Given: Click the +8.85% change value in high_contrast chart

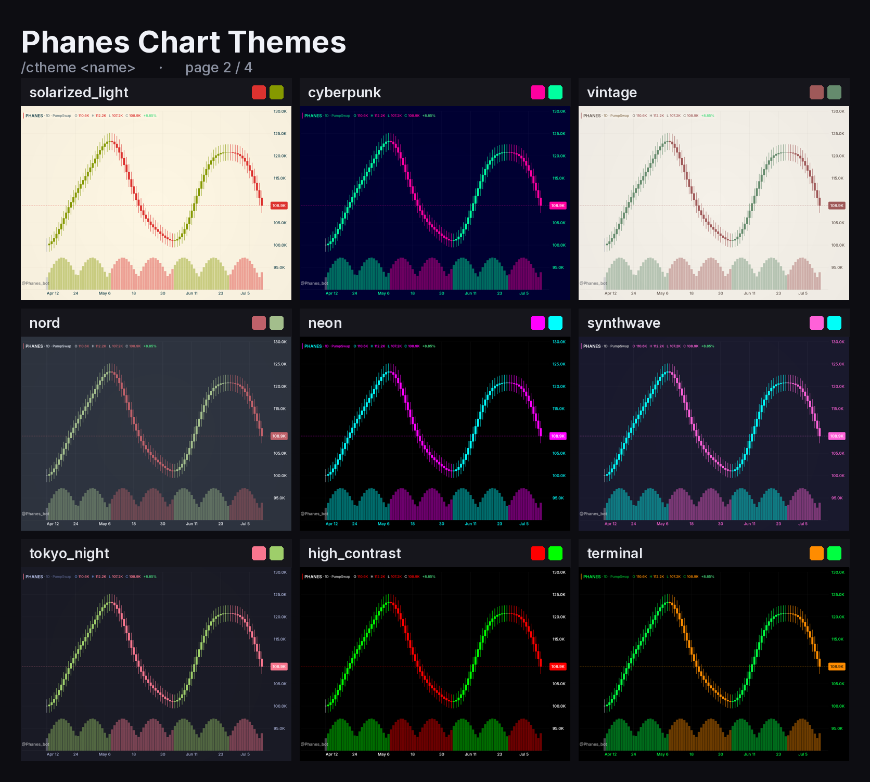Looking at the screenshot, I should 429,576.
